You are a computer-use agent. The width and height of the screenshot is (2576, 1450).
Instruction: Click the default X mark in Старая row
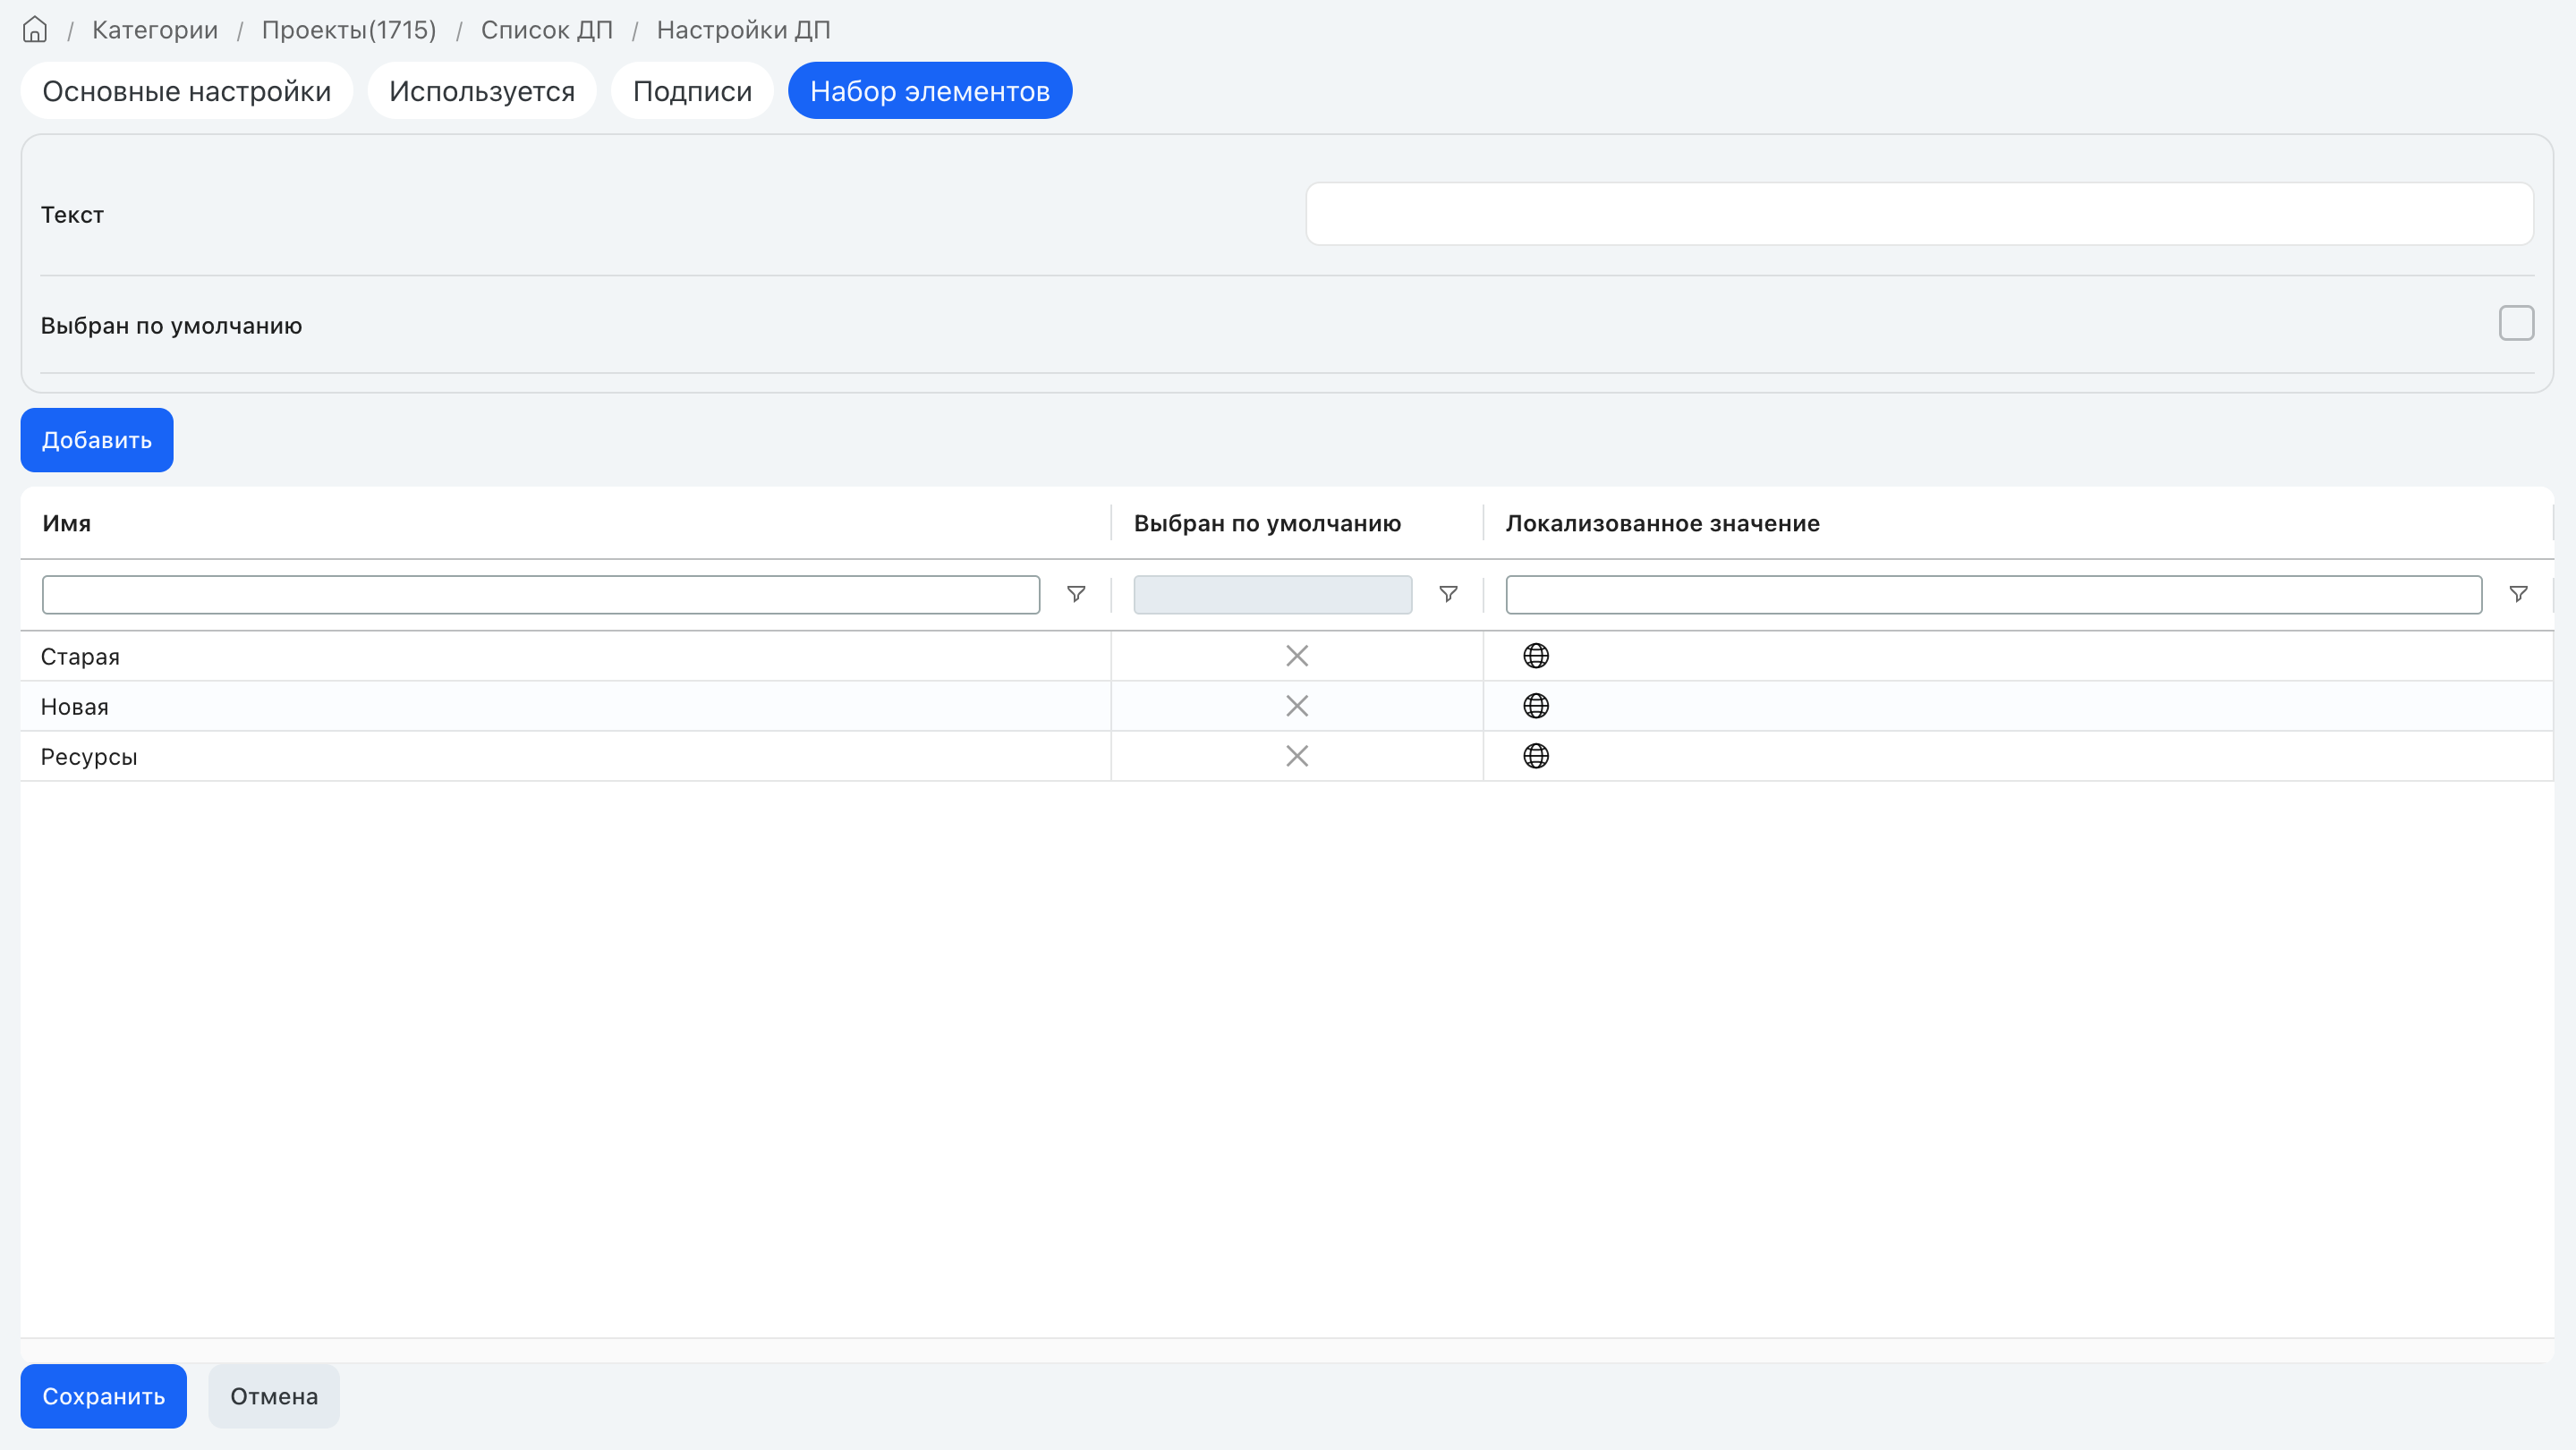(1297, 656)
